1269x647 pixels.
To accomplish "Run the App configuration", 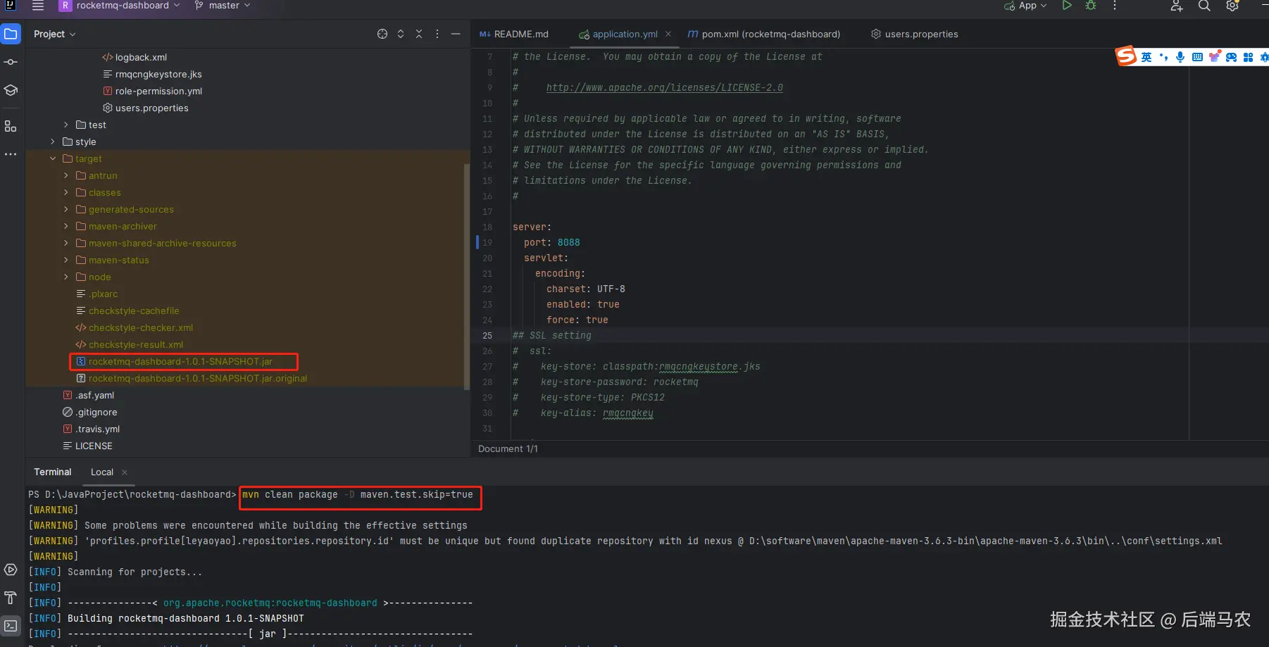I will coord(1067,6).
